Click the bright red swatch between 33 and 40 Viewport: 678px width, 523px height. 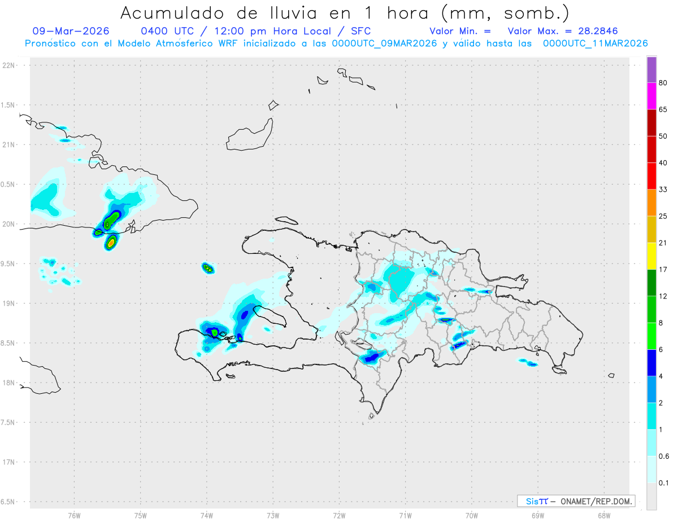[651, 176]
